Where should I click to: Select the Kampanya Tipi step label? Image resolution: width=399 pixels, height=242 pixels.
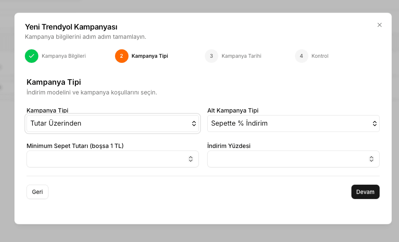coord(150,56)
